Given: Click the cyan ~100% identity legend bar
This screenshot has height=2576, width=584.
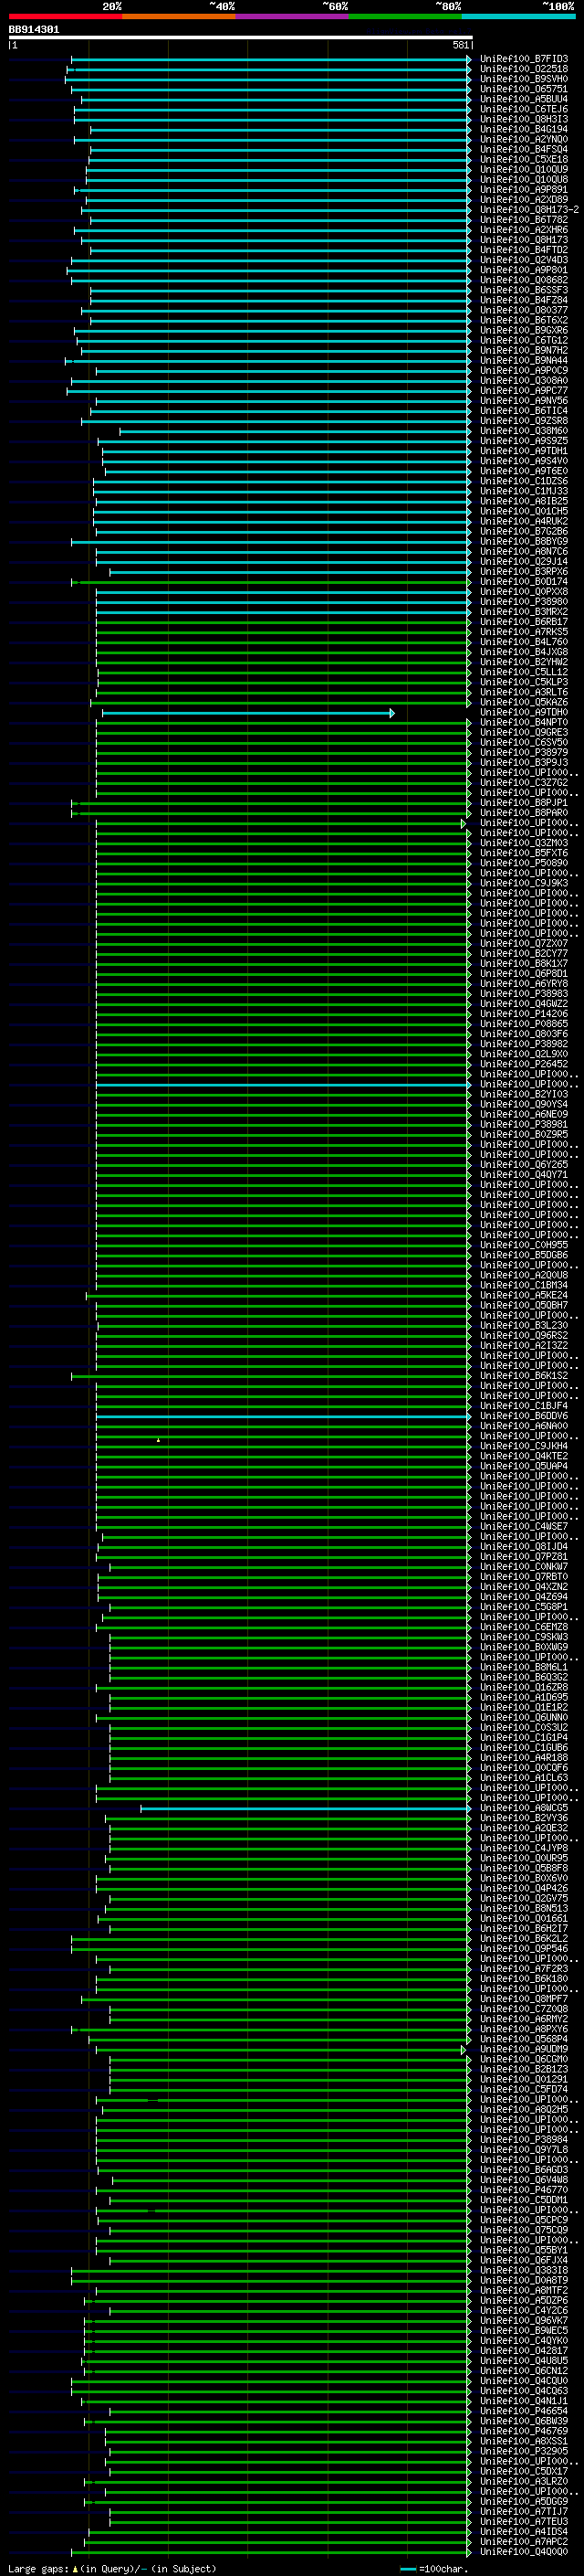Looking at the screenshot, I should point(519,16).
